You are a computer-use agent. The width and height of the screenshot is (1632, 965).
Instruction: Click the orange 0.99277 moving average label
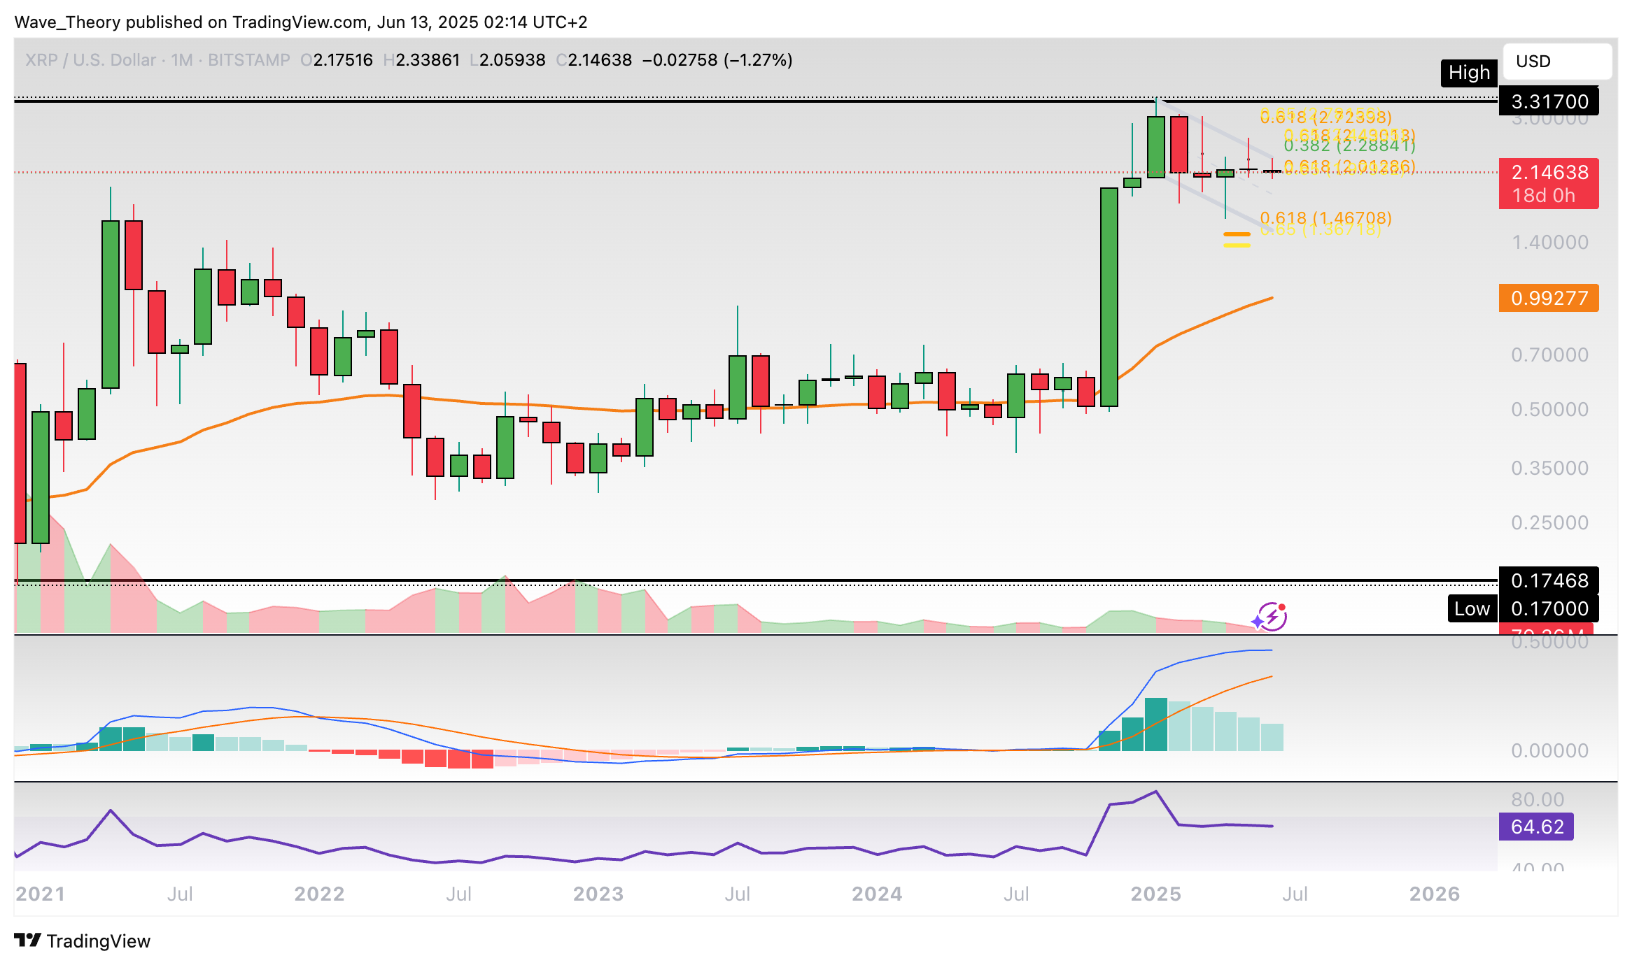click(1548, 298)
